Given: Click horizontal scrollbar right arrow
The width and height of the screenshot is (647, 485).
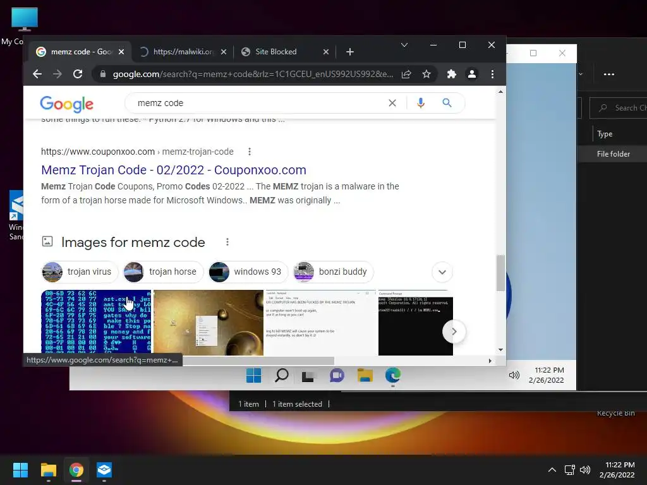Looking at the screenshot, I should [x=490, y=361].
